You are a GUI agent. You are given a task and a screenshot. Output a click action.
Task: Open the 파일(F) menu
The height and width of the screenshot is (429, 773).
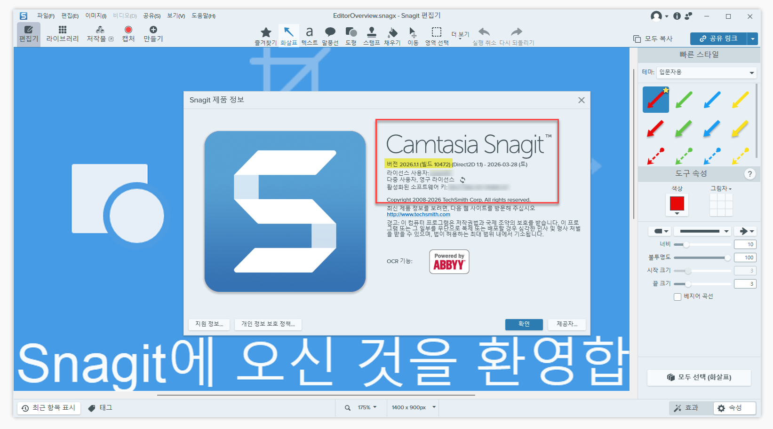click(46, 16)
